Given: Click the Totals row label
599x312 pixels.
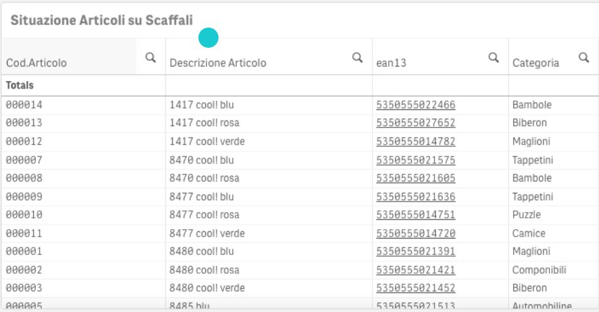Looking at the screenshot, I should 20,85.
